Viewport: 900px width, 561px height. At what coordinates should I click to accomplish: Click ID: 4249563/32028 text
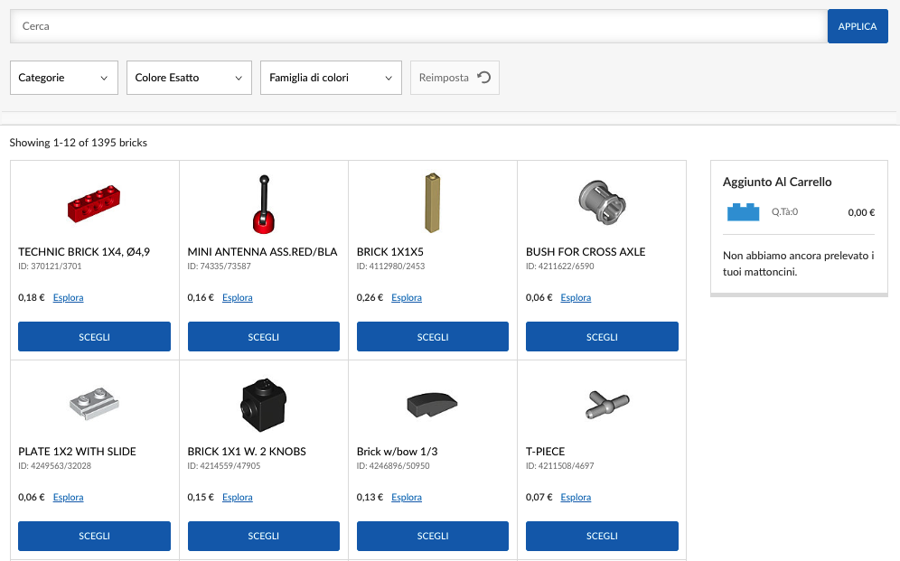[x=54, y=466]
